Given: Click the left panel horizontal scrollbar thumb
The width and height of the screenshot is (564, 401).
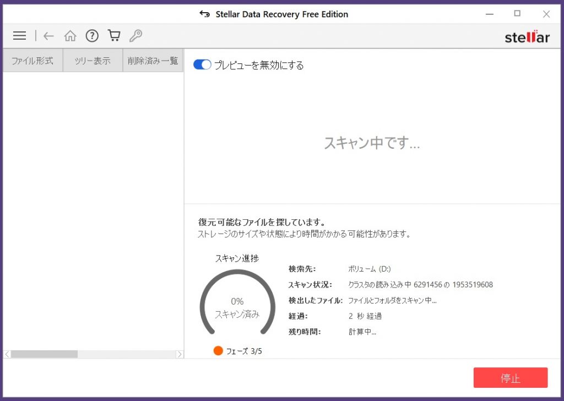Looking at the screenshot, I should (x=44, y=354).
